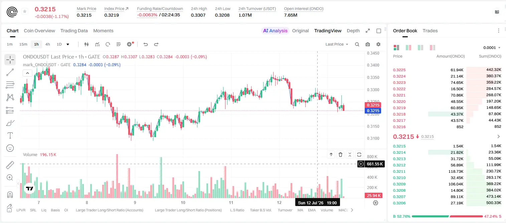This screenshot has width=506, height=223.
Task: Open the Coin Overview tab
Action: (x=39, y=31)
